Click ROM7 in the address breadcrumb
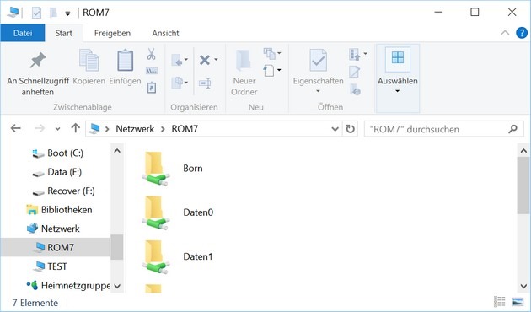The image size is (531, 312). point(185,129)
